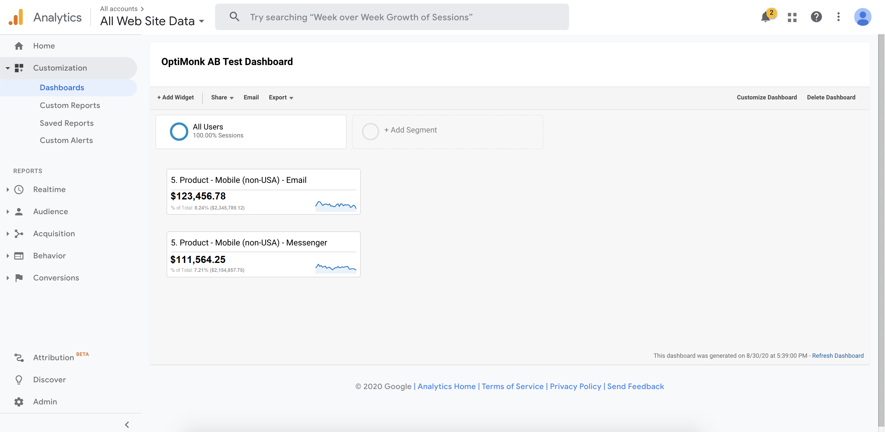Expand the Behavior reports arrow
This screenshot has height=432, width=885.
pyautogui.click(x=8, y=256)
